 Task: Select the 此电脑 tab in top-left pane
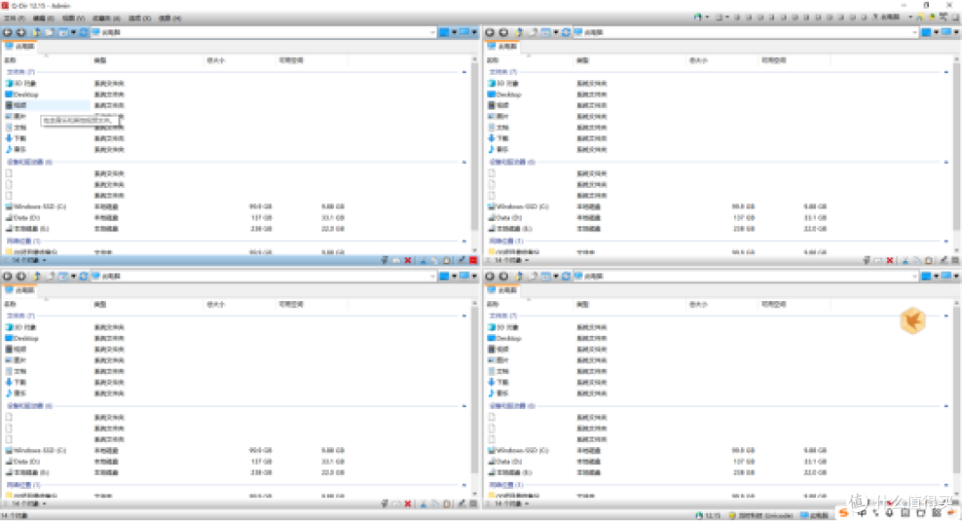tap(20, 46)
